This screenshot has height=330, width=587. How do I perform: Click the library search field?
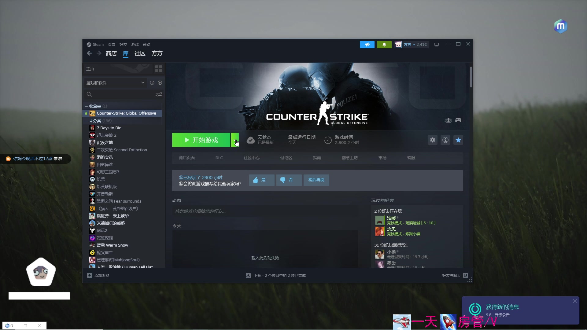[x=120, y=94]
